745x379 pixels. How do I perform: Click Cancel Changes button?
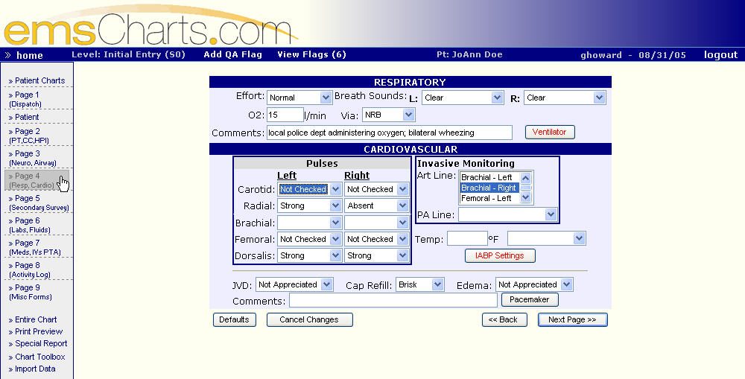click(309, 319)
